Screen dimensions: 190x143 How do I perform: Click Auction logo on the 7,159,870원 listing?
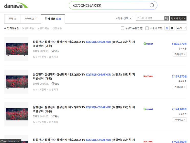pos(148,76)
